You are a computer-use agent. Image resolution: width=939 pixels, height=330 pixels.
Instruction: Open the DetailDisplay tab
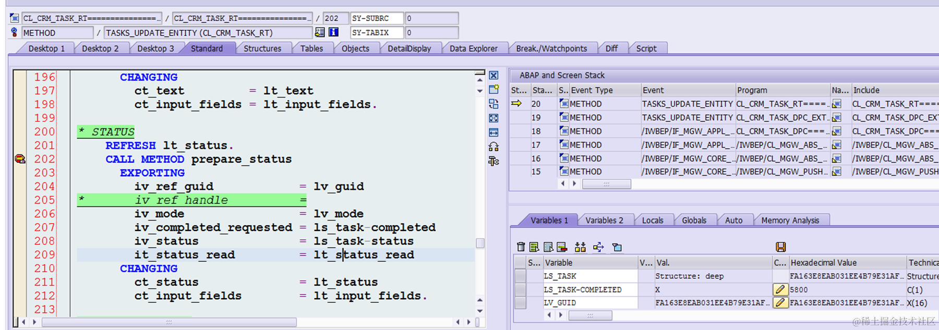[410, 48]
